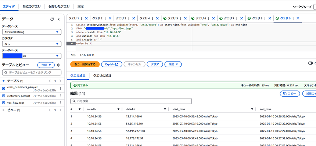Expand columns of vpc_flow_logs plus icon
This screenshot has width=316, height=146.
3,103
